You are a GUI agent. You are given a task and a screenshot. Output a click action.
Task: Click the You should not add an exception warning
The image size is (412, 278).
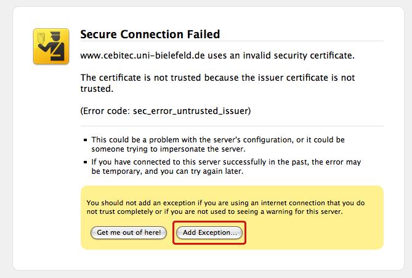pyautogui.click(x=225, y=207)
